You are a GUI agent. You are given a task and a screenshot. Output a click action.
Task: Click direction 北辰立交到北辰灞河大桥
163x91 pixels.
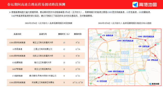tap(43, 56)
